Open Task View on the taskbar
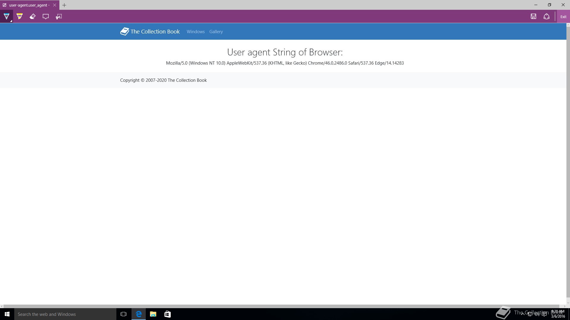The width and height of the screenshot is (570, 320). (123, 314)
